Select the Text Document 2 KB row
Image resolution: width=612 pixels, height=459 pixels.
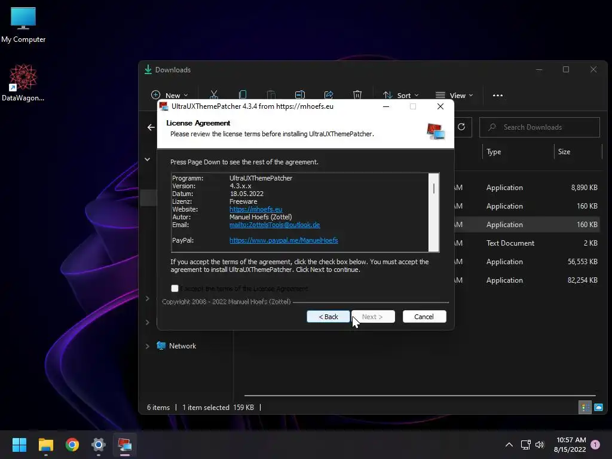coord(527,243)
